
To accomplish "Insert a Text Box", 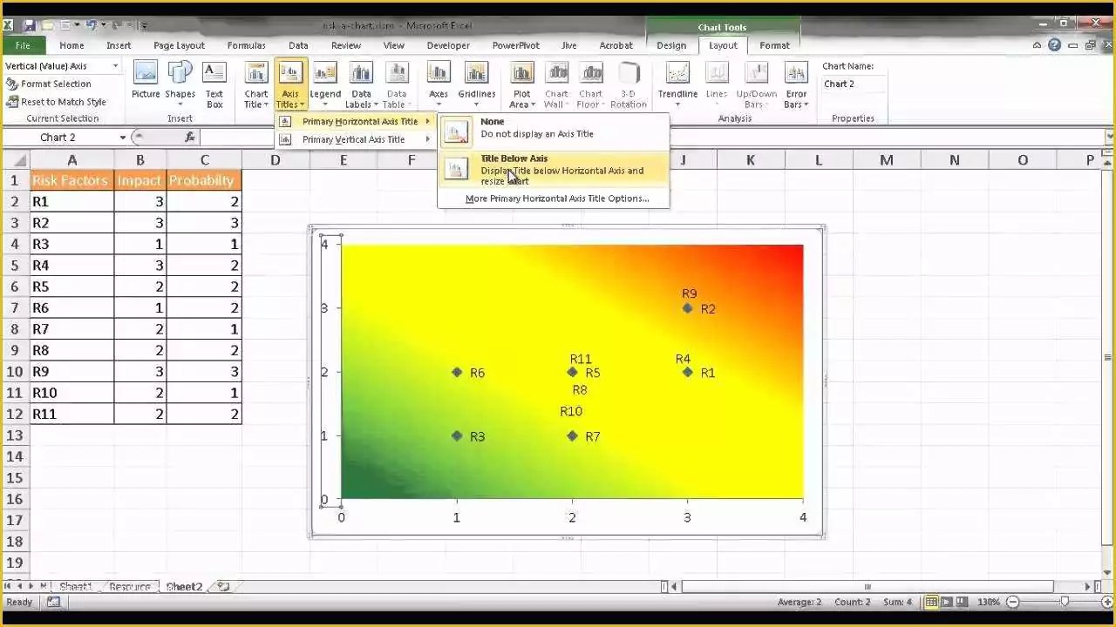I will point(214,84).
